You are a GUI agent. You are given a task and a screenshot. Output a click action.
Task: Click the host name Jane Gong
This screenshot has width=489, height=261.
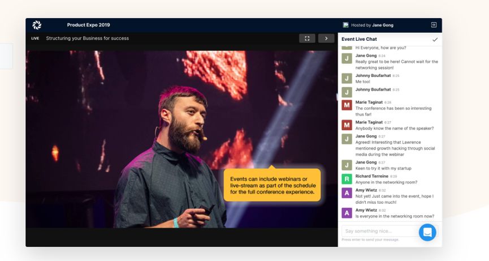tap(382, 25)
